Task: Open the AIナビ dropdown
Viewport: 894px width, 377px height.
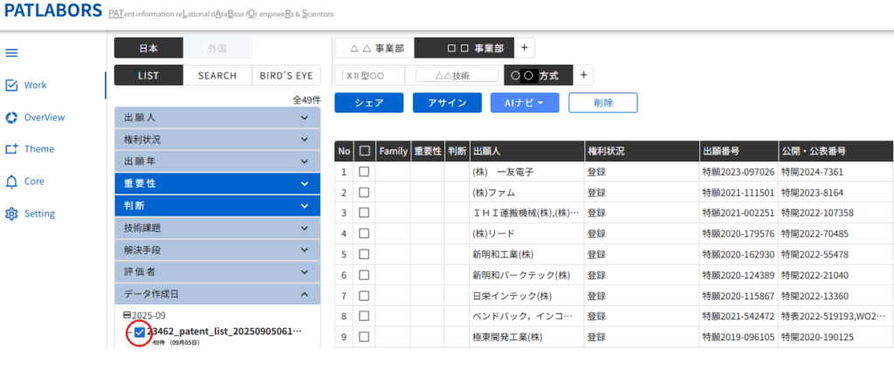Action: (x=524, y=103)
